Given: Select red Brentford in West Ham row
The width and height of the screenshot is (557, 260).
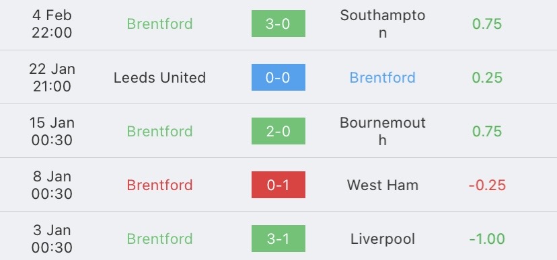Looking at the screenshot, I should [x=160, y=185].
